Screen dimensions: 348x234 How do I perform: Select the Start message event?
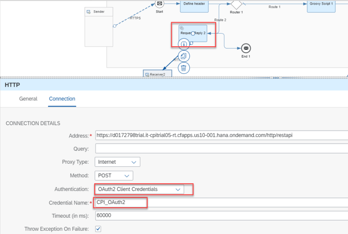tap(159, 3)
